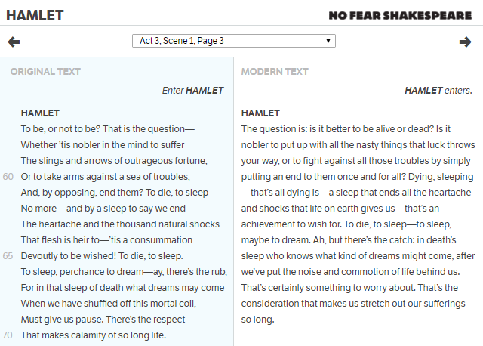Screen dimensions: 483x346
Task: Select the Modern Text column header
Action: (x=275, y=72)
